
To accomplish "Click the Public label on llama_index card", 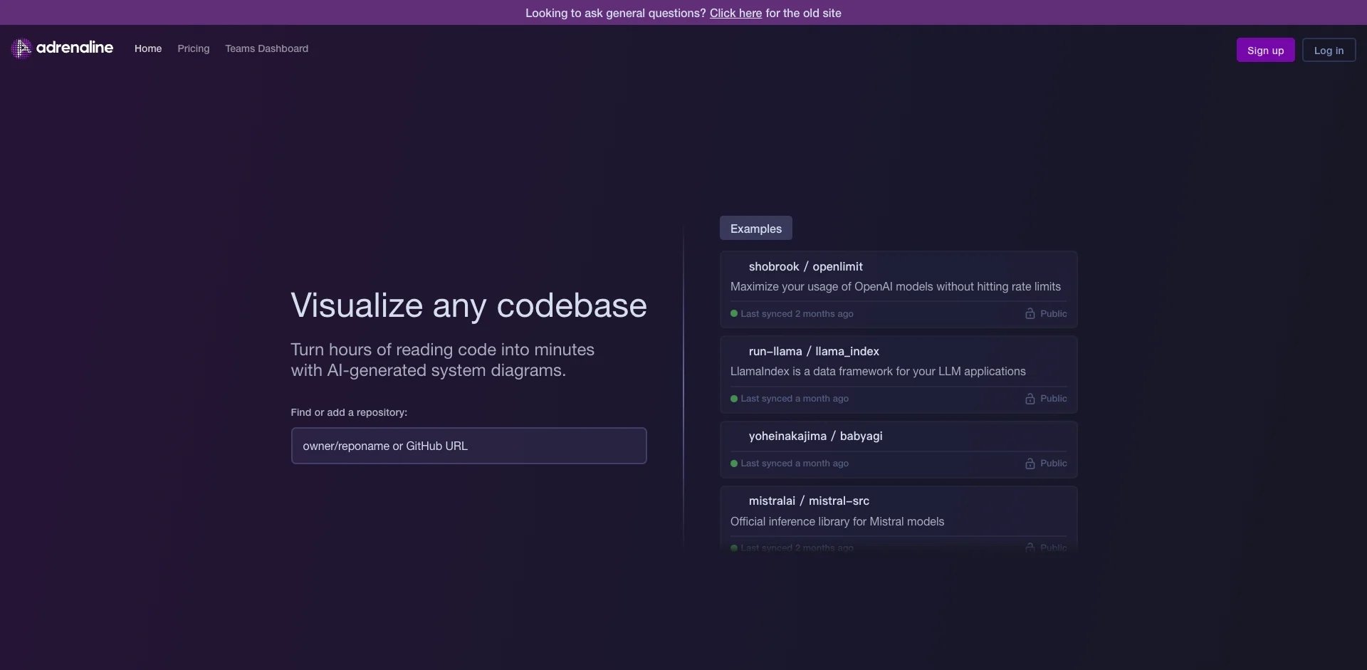I will pos(1054,398).
